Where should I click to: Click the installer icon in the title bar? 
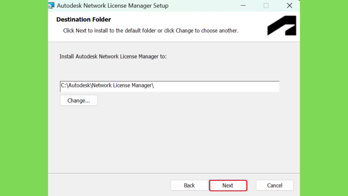(x=51, y=5)
